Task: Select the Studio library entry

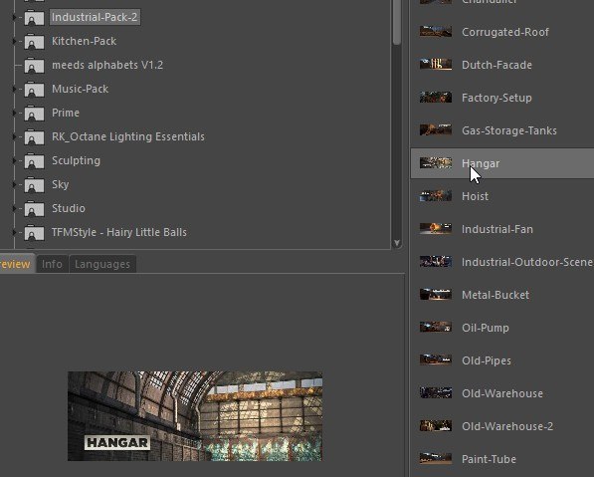Action: point(69,208)
